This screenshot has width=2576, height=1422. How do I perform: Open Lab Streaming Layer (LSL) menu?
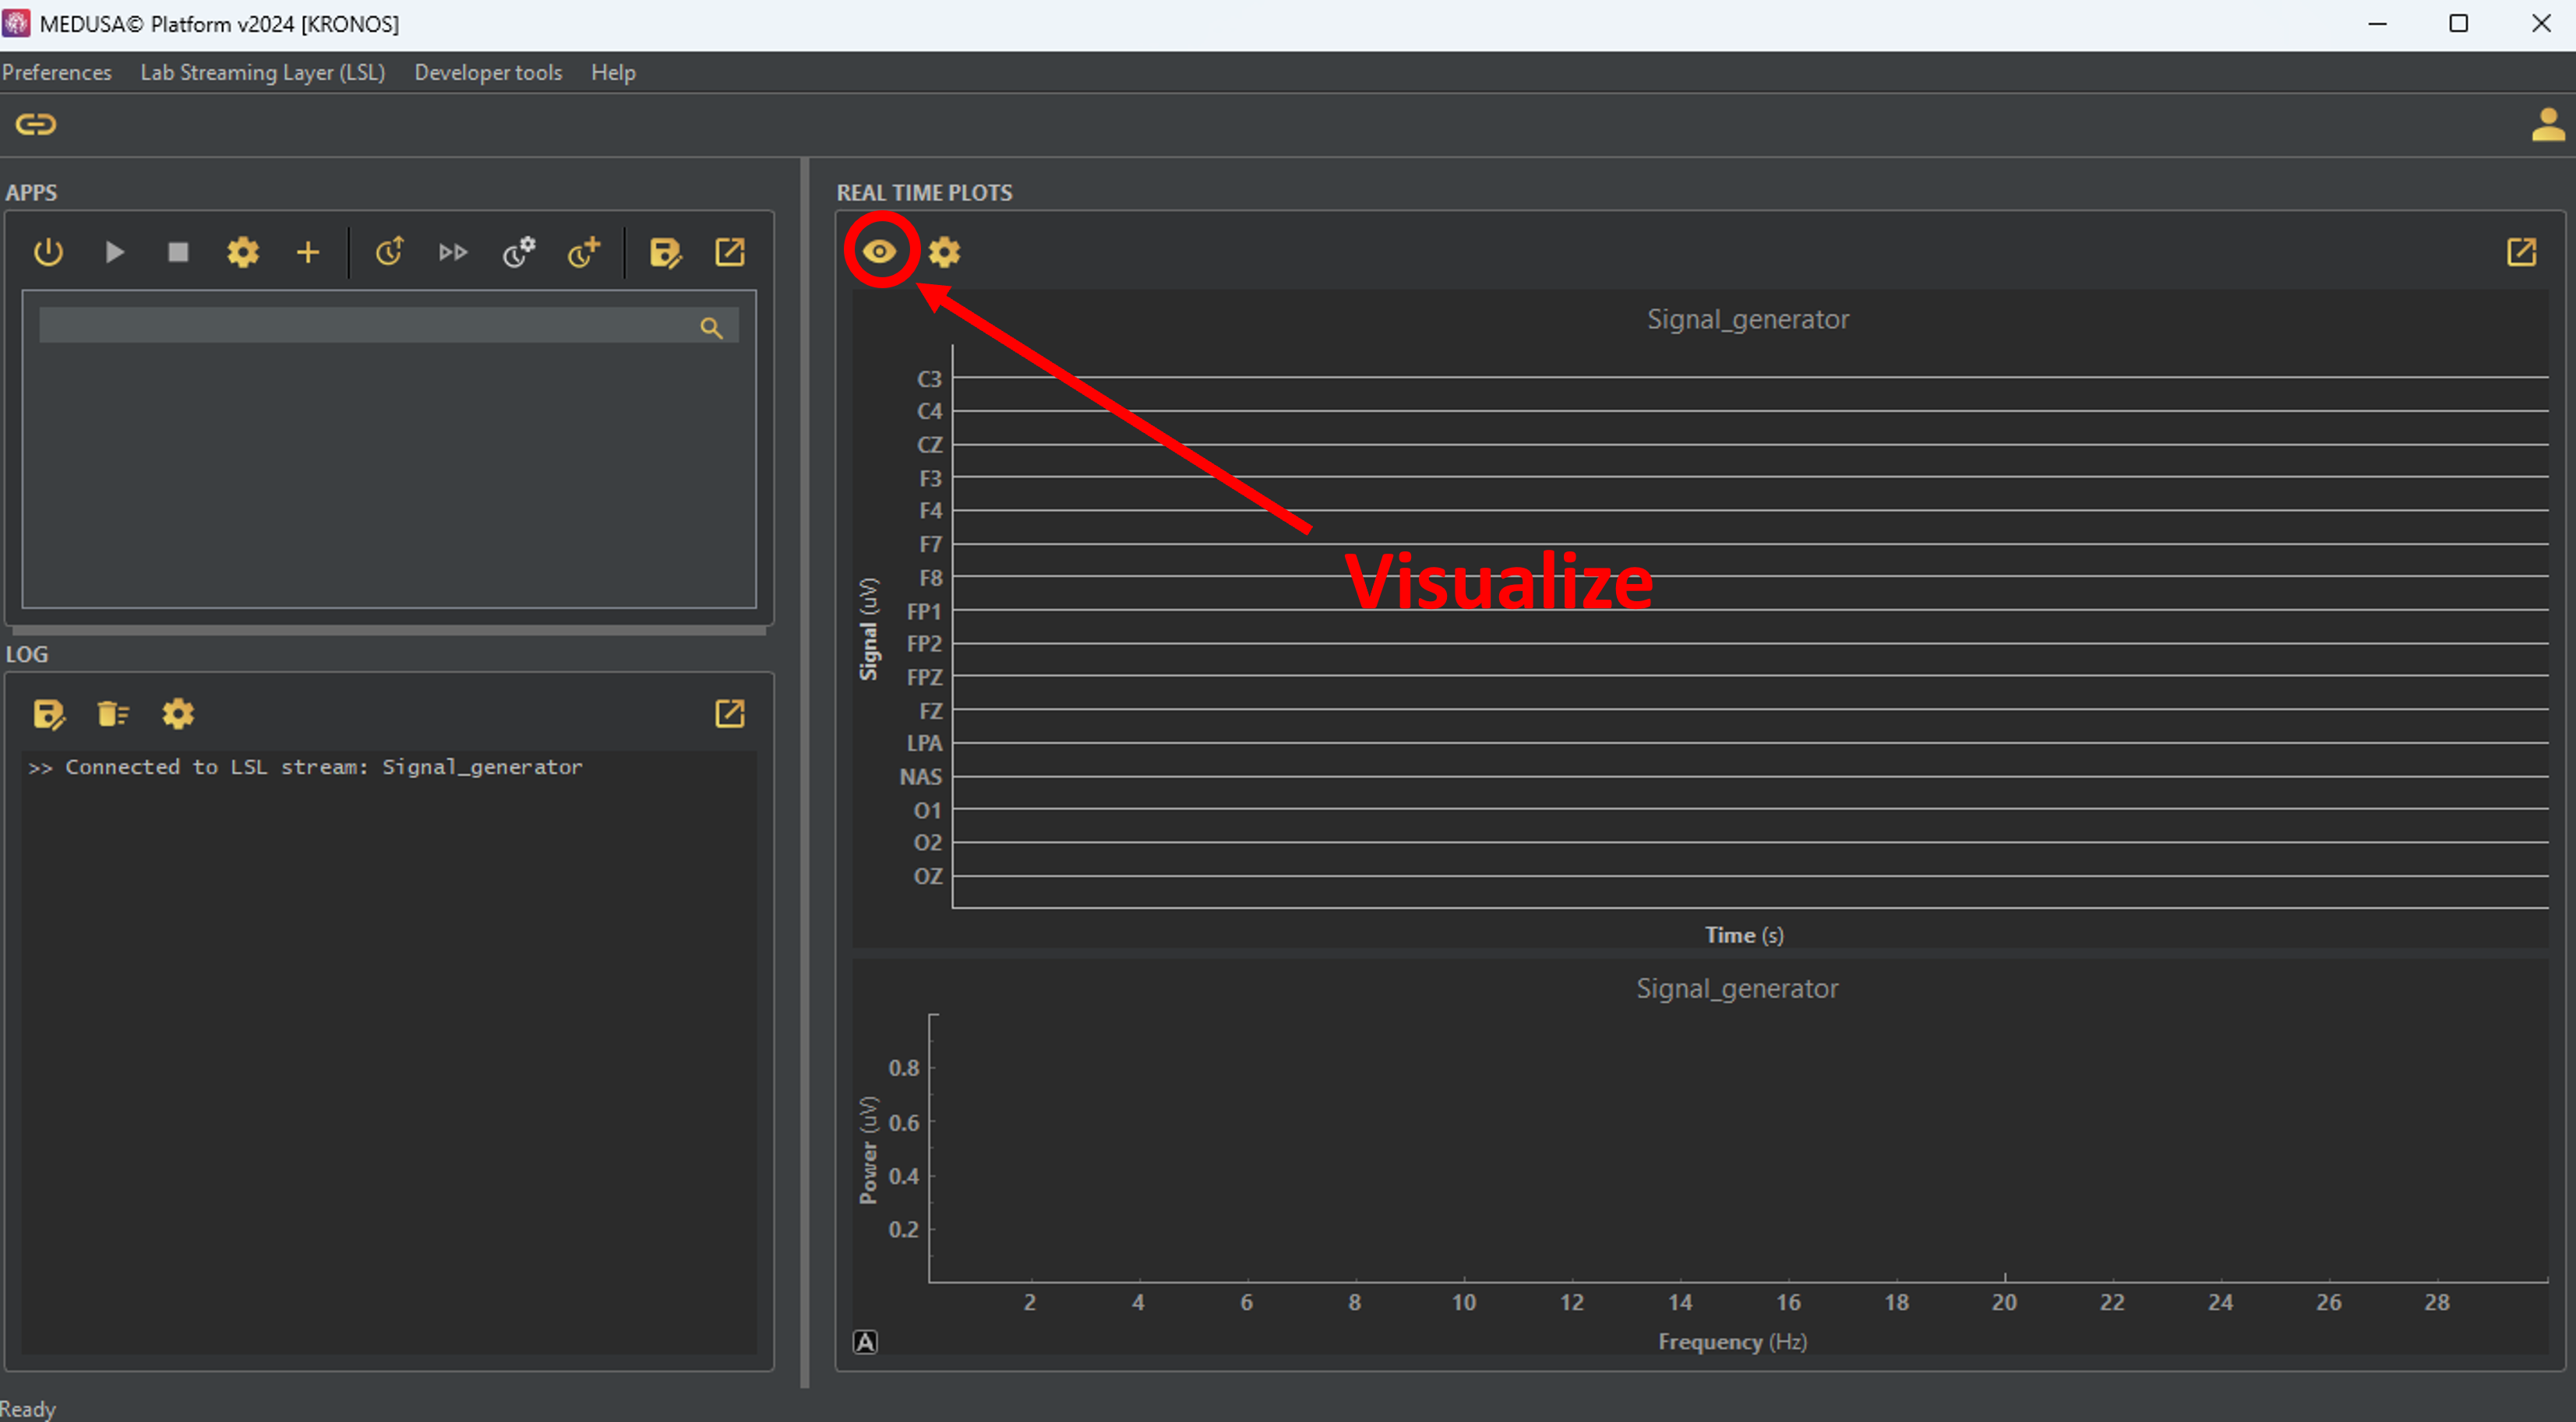tap(262, 72)
